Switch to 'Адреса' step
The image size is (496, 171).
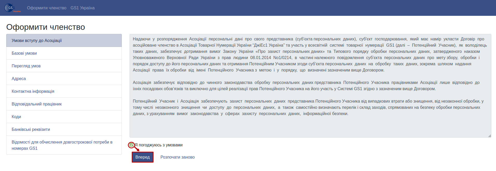click(64, 79)
